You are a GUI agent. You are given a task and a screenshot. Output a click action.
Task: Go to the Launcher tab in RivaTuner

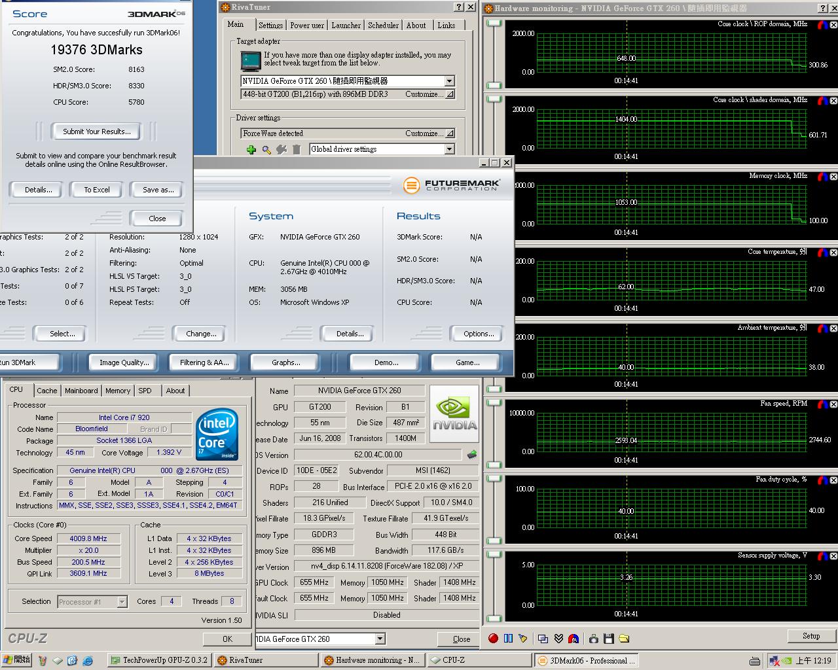(346, 26)
